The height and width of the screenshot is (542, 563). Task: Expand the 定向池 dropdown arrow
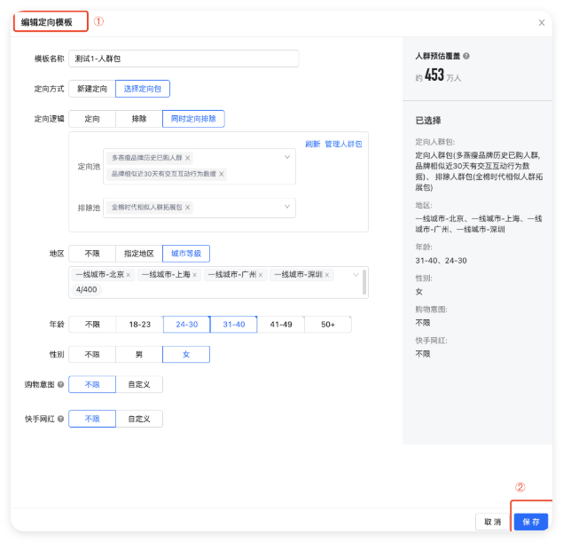(x=287, y=157)
